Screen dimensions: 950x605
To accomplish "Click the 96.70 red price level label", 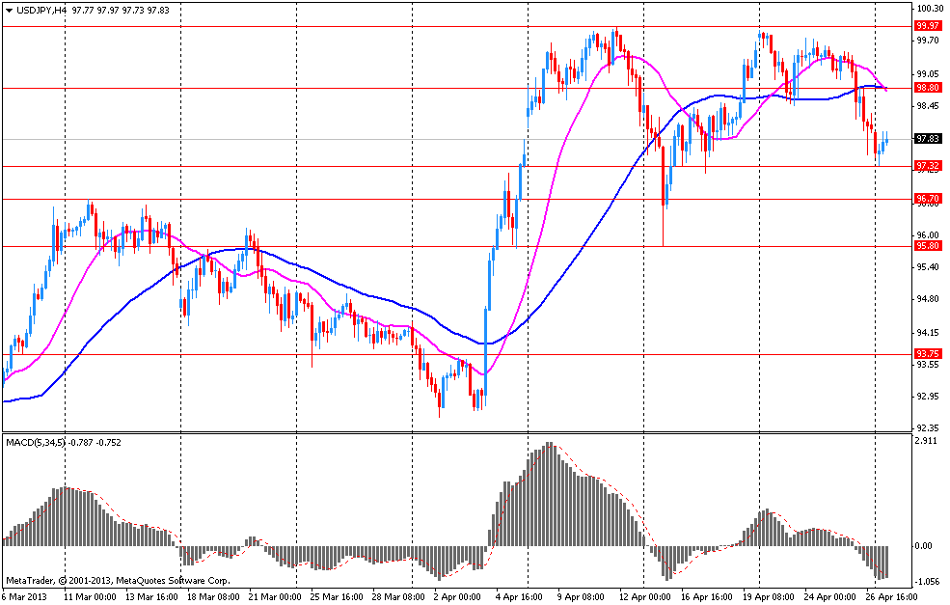I will click(928, 199).
